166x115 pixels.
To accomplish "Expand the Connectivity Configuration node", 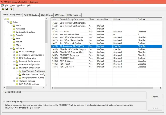I will coord(14,55).
